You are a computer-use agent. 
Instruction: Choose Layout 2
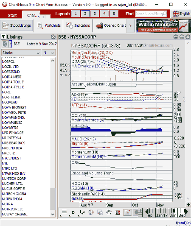click(x=85, y=14)
